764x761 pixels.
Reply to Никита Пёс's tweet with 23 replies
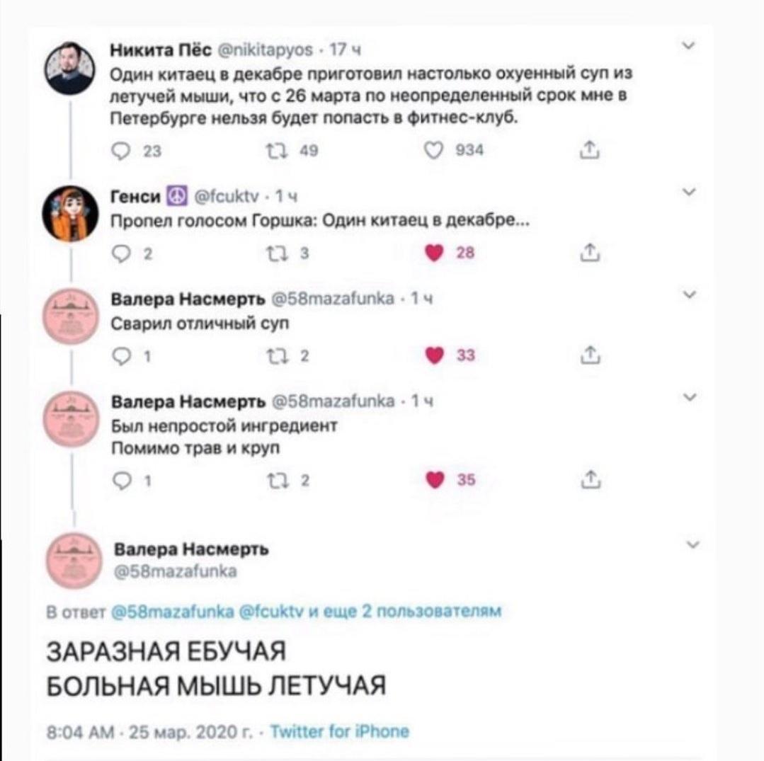tap(121, 151)
